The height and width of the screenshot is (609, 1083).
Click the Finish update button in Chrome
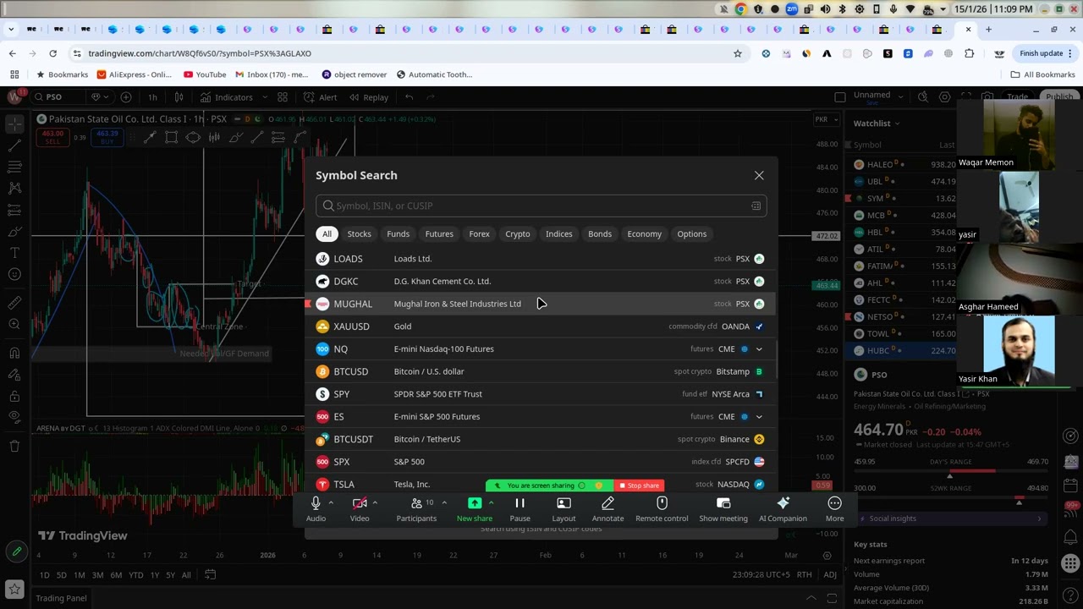click(1047, 53)
